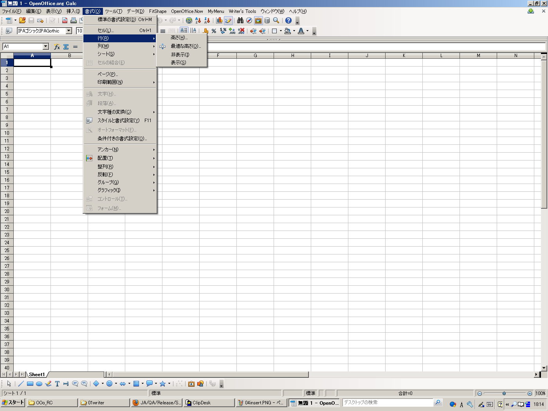This screenshot has height=411, width=548.
Task: Open the ページ(P)... menu entry
Action: pos(120,74)
